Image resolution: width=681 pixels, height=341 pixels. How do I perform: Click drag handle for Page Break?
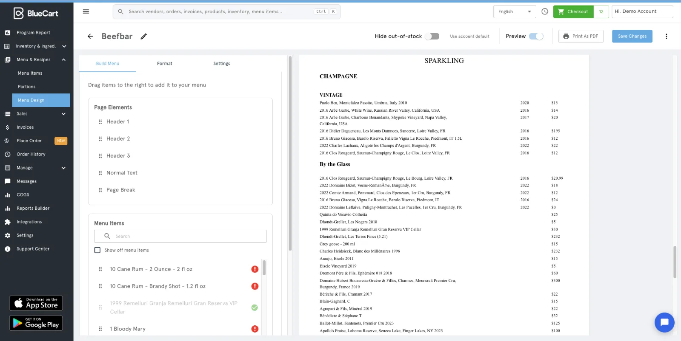point(100,190)
